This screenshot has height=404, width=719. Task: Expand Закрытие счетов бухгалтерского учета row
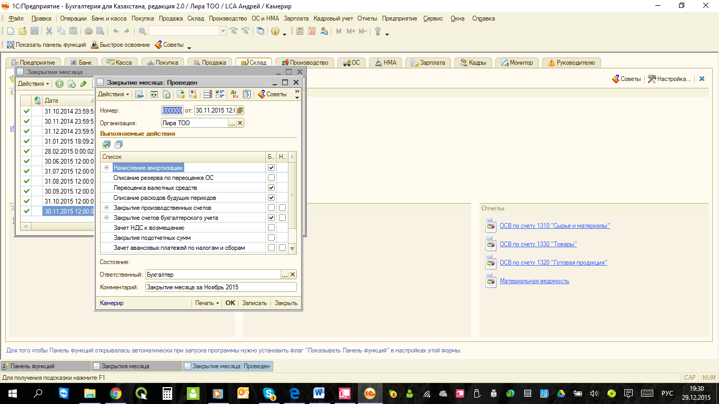pos(107,218)
